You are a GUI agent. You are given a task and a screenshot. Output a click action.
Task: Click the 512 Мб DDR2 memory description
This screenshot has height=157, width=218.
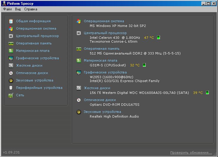point(135,53)
